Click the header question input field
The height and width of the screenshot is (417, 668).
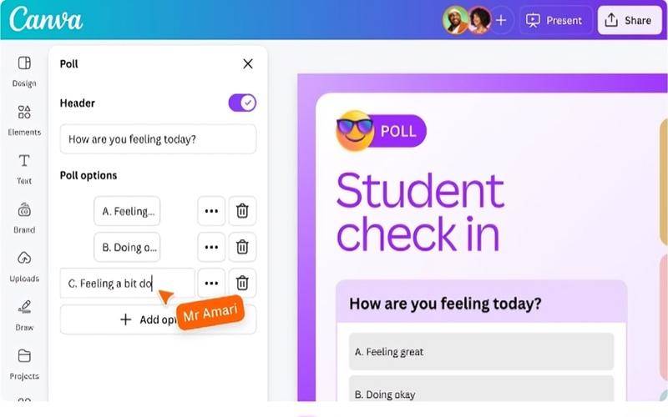(x=158, y=139)
